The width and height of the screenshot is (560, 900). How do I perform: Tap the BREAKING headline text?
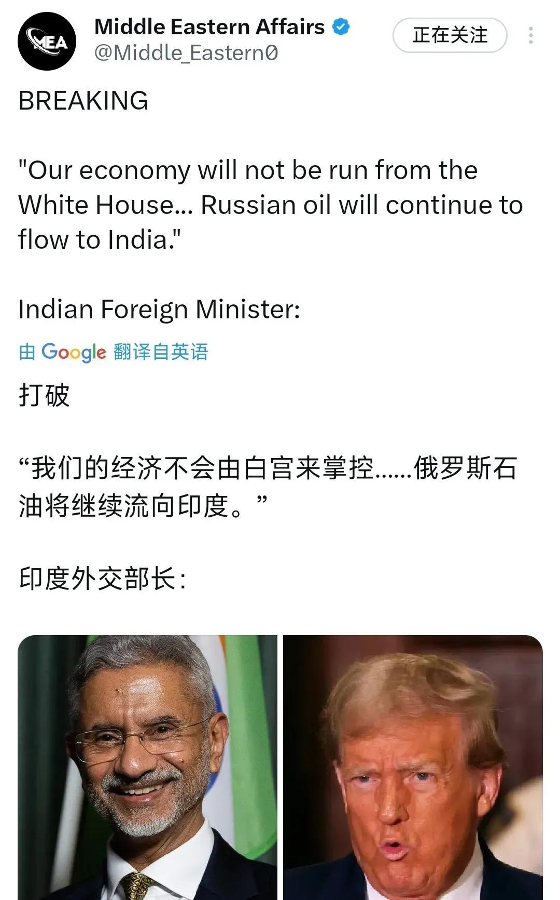coord(83,100)
